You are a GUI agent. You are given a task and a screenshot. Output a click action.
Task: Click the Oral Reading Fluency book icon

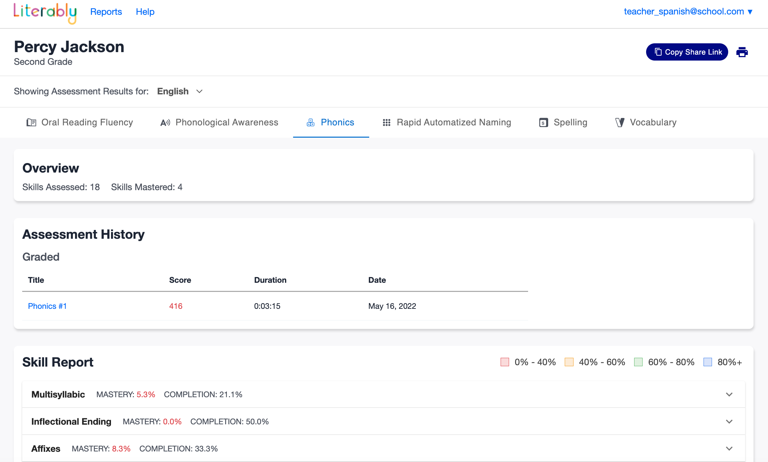point(31,123)
